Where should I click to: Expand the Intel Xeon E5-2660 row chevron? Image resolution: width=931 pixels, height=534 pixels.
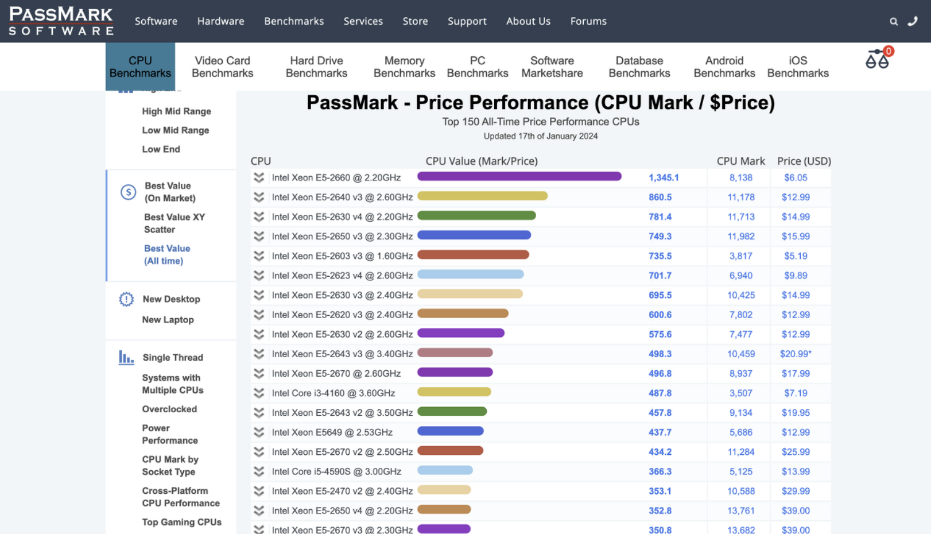click(x=259, y=177)
